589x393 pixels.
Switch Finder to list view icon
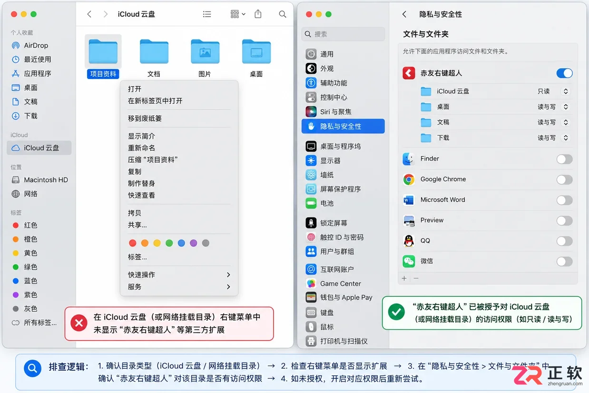coord(207,14)
